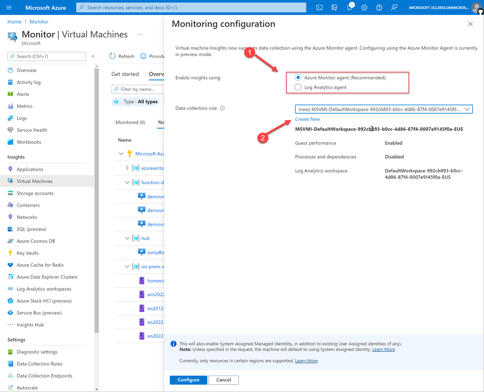The height and width of the screenshot is (392, 484).
Task: Click the Logs sidebar icon
Action: [x=11, y=118]
